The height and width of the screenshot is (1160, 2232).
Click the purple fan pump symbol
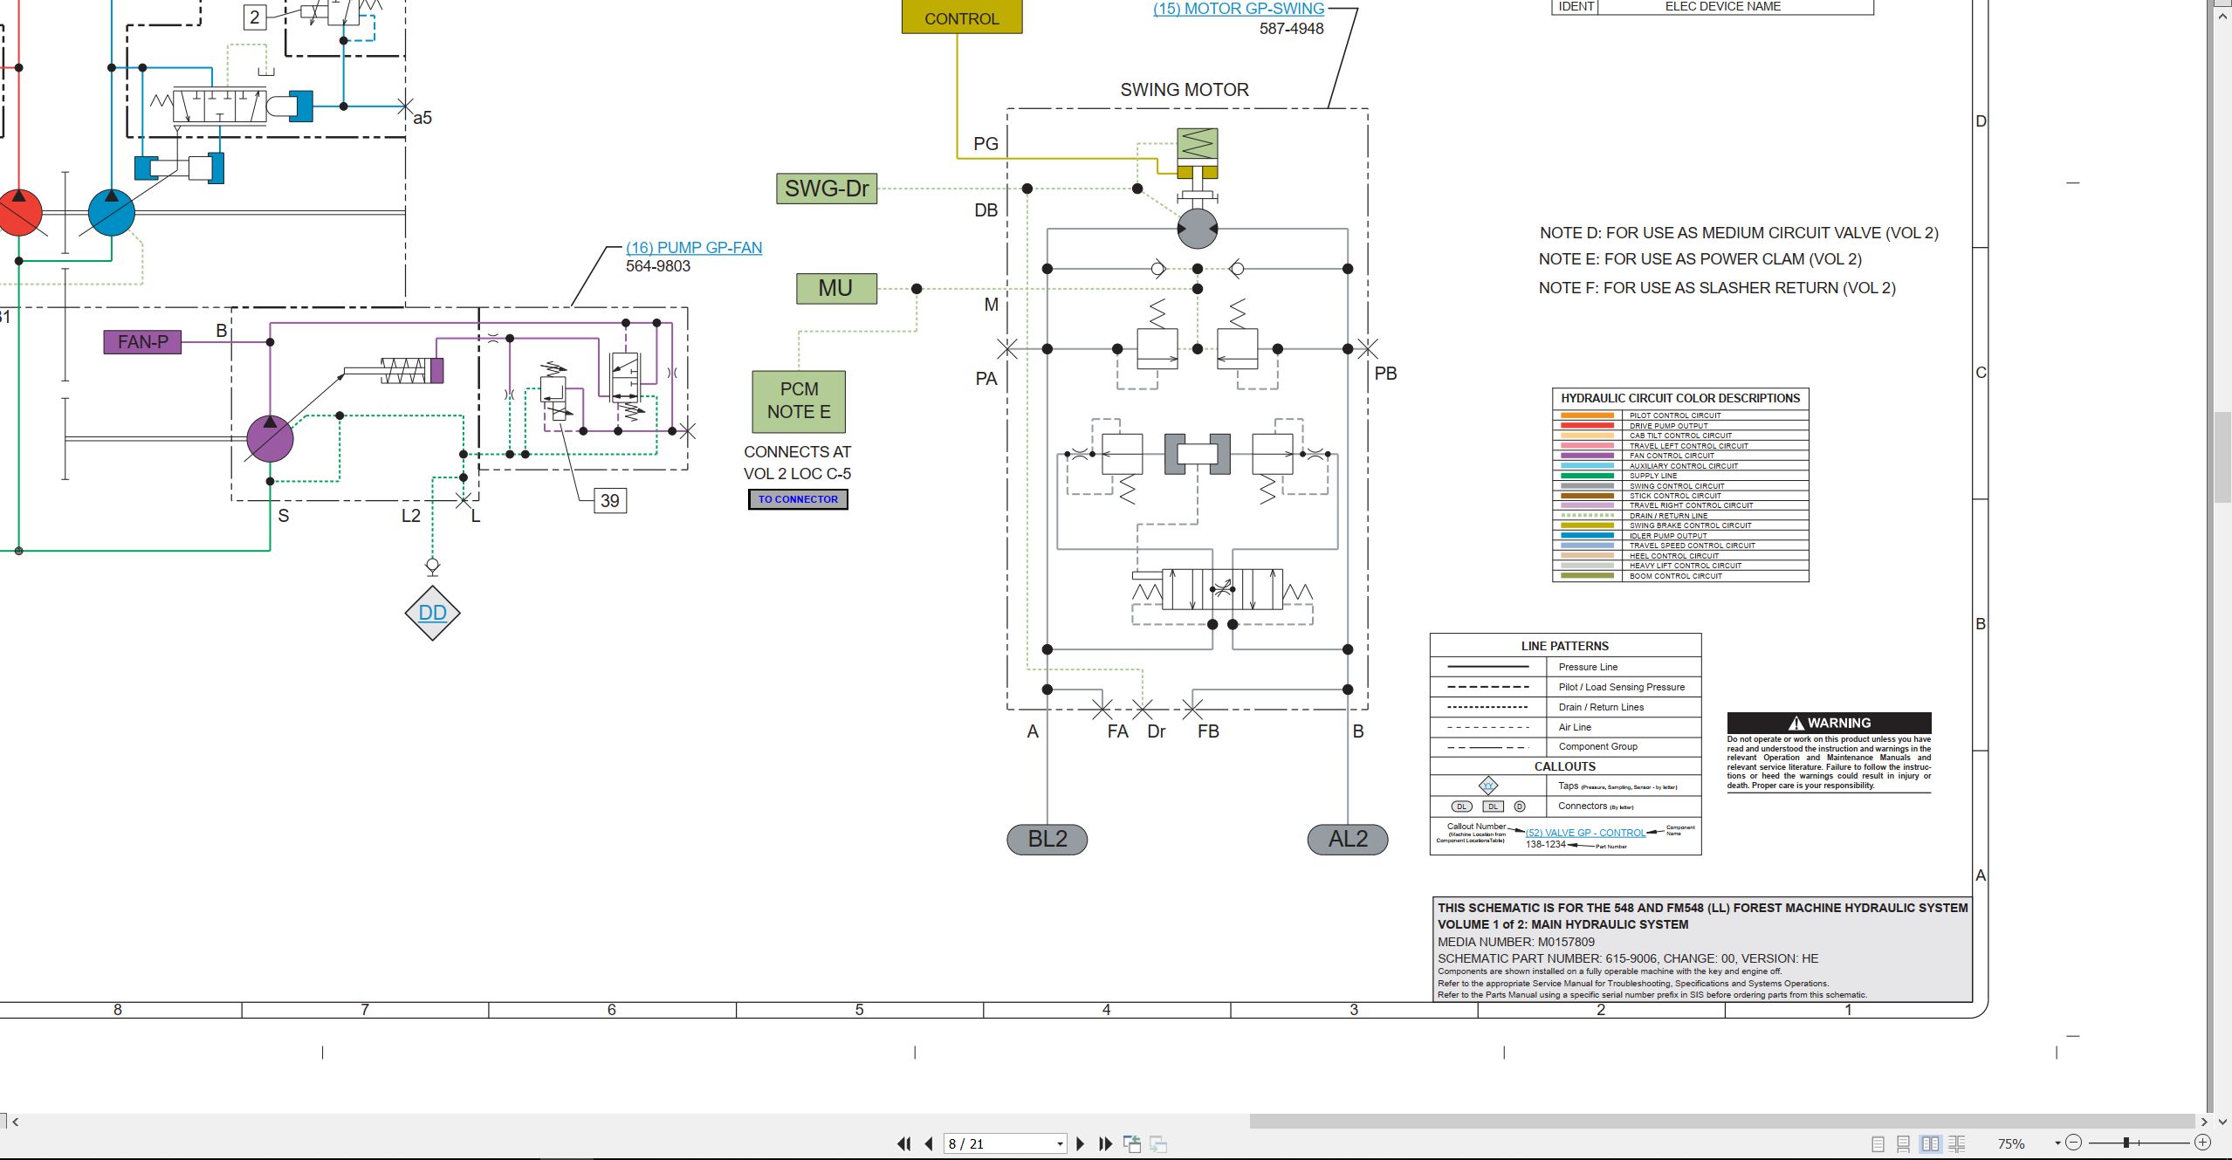tap(270, 438)
